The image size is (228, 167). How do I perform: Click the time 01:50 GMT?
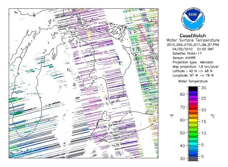point(206,49)
